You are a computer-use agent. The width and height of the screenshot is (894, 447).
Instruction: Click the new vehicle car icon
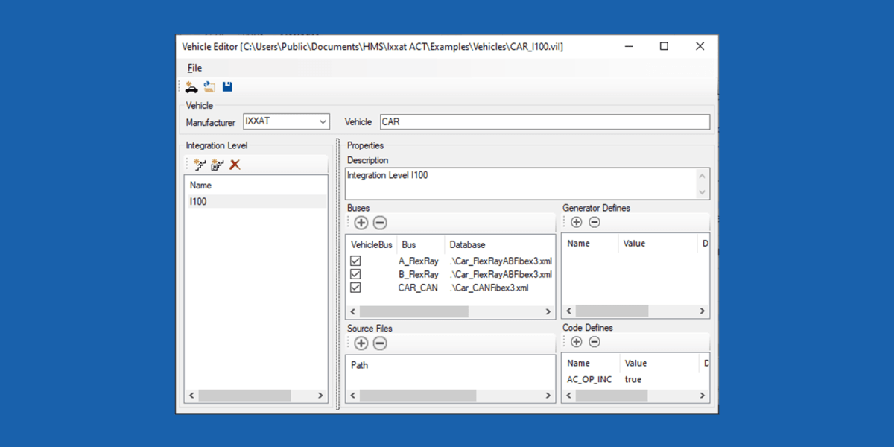click(191, 87)
